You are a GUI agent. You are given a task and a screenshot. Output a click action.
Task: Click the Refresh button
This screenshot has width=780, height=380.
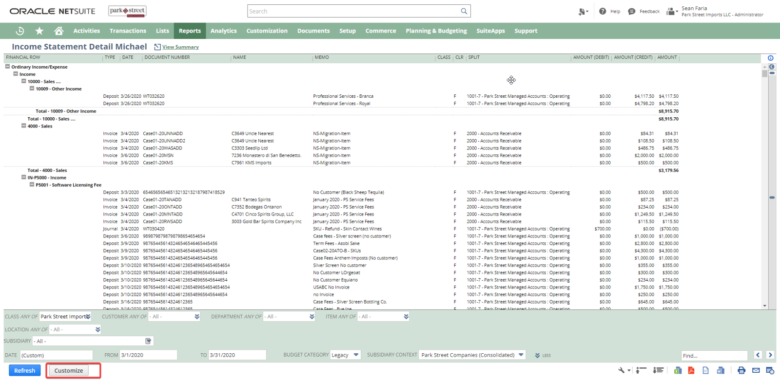coord(24,370)
